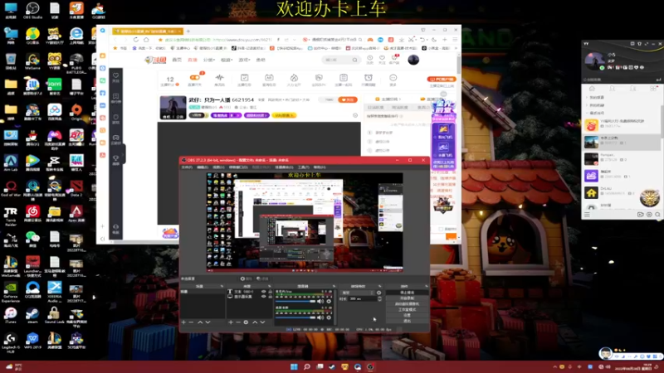Expand the 游戏 menu on Douyu
Viewport: 664px width, 373px height.
[x=244, y=60]
